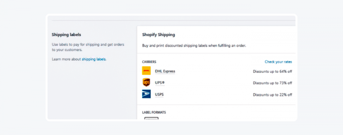The height and width of the screenshot is (135, 343).
Task: Click 'Discounts up to 64% off' text
Action: click(x=272, y=71)
